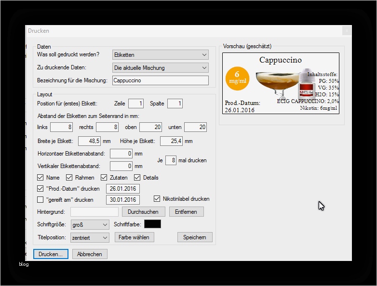Viewport: 377px width, 286px height.
Task: Close the Drucken dialog window
Action: coord(346,31)
